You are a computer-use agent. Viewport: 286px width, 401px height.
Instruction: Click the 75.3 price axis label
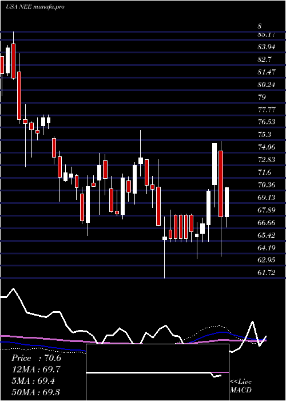coord(265,135)
